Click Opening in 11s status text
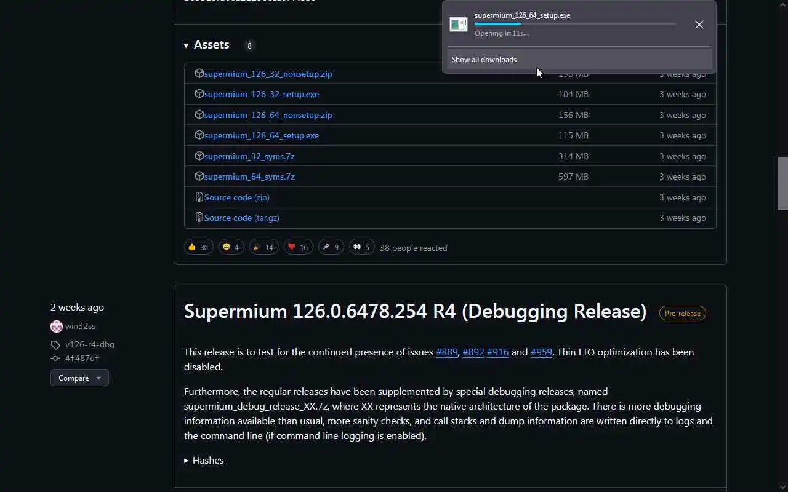The width and height of the screenshot is (788, 492). tap(502, 33)
